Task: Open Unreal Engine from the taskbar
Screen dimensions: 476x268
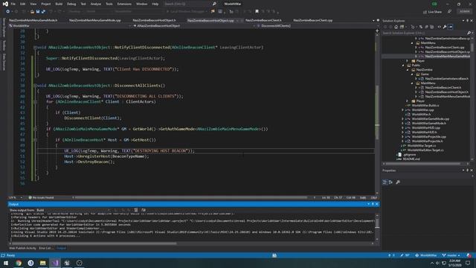Action: (67, 263)
